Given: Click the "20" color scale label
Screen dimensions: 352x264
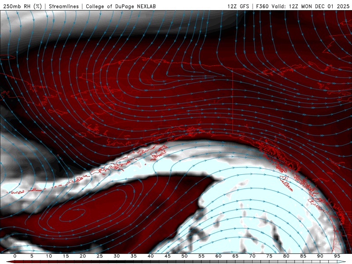Looking at the screenshot, I should (x=83, y=256).
